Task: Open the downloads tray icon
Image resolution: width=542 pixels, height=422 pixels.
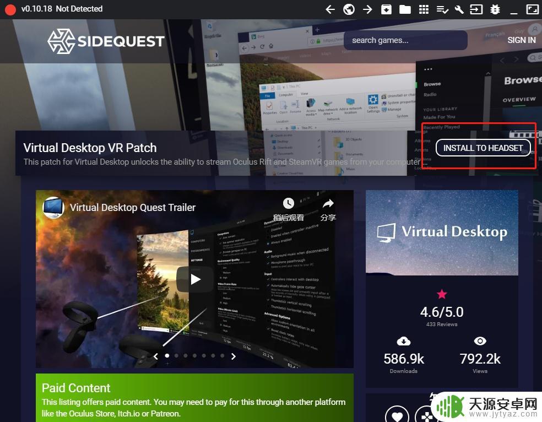Action: click(x=386, y=9)
